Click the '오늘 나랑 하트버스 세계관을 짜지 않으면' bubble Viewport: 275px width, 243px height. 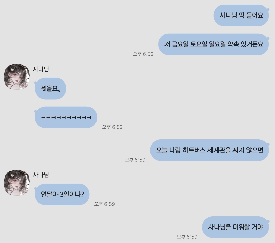(210, 150)
